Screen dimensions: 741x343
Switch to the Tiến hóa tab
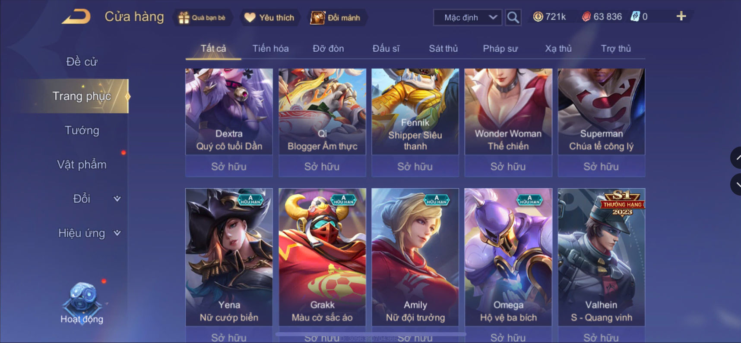[271, 48]
